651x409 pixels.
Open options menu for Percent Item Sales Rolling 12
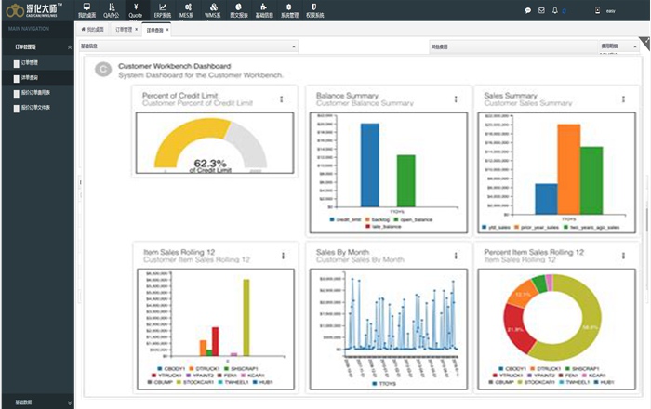tap(623, 256)
